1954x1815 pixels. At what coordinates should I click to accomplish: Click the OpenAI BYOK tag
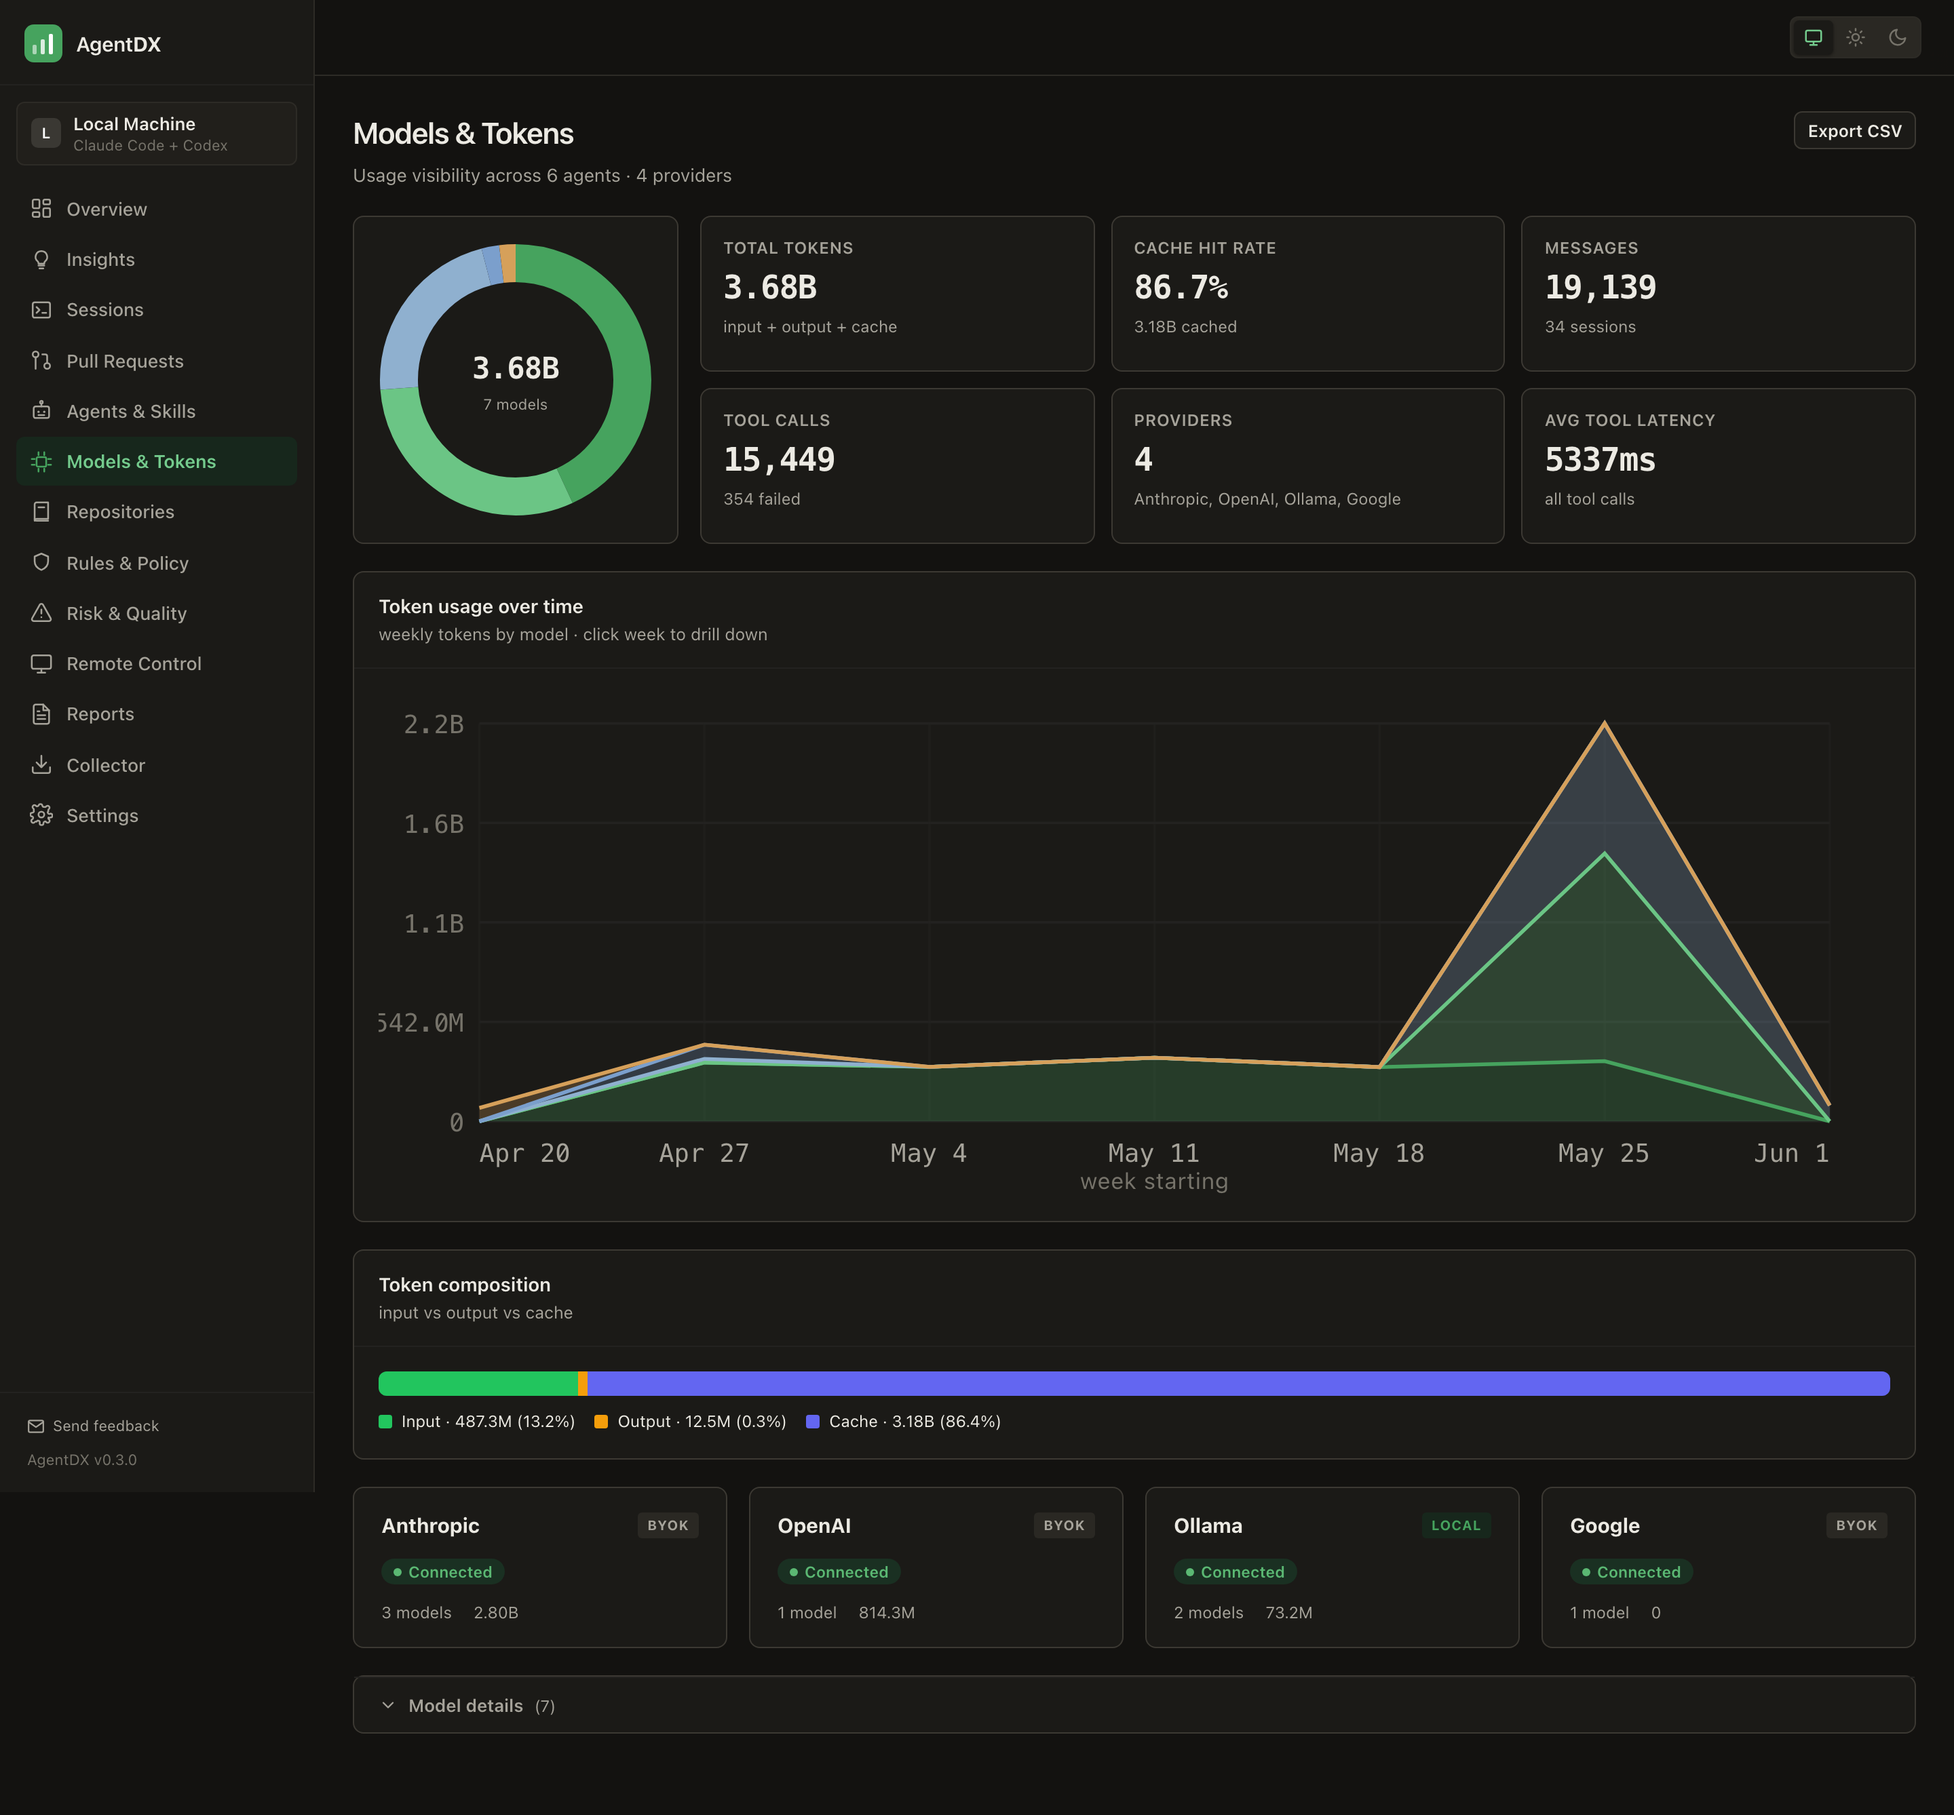pos(1064,1525)
